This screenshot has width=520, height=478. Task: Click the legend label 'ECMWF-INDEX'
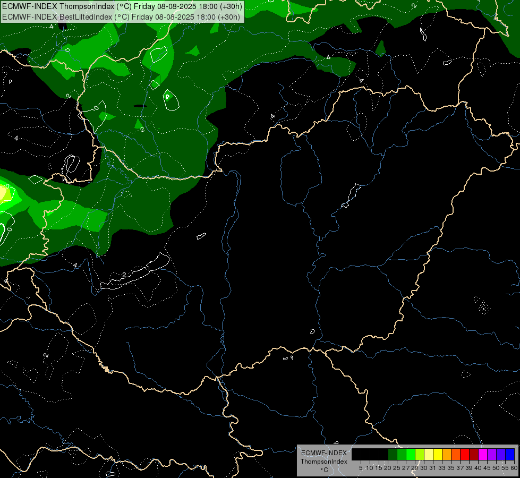[x=324, y=453]
